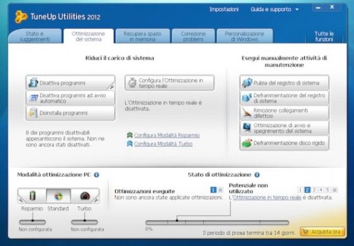Select Standard optimization mode
Image resolution: width=354 pixels, height=246 pixels.
(x=58, y=196)
